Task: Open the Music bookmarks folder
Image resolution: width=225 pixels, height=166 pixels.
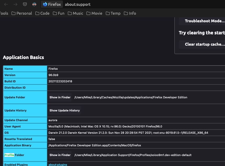Action: click(75, 13)
